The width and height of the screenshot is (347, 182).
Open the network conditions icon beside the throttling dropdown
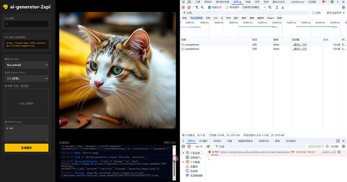(270, 8)
